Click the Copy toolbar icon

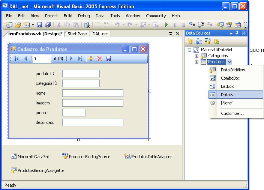[x=67, y=25]
